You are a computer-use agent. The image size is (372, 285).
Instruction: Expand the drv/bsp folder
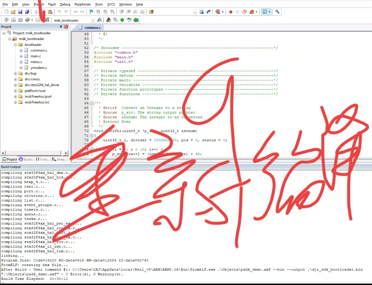(15, 74)
